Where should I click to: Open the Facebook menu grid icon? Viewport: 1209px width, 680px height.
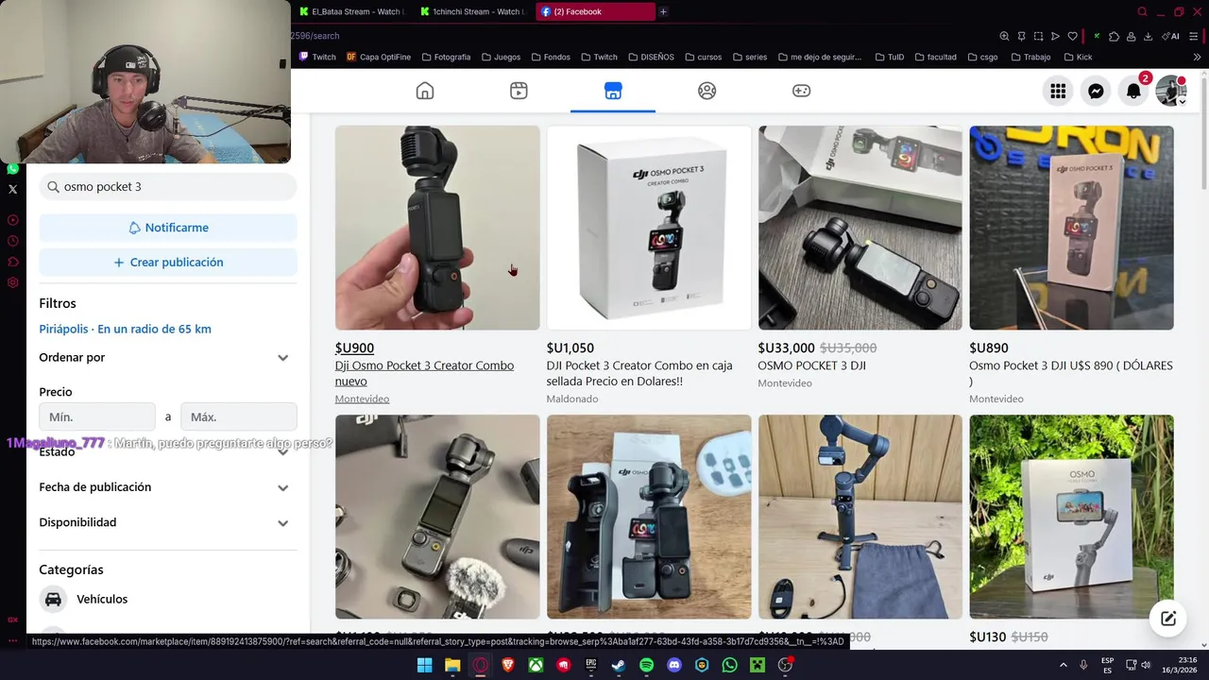click(x=1058, y=91)
